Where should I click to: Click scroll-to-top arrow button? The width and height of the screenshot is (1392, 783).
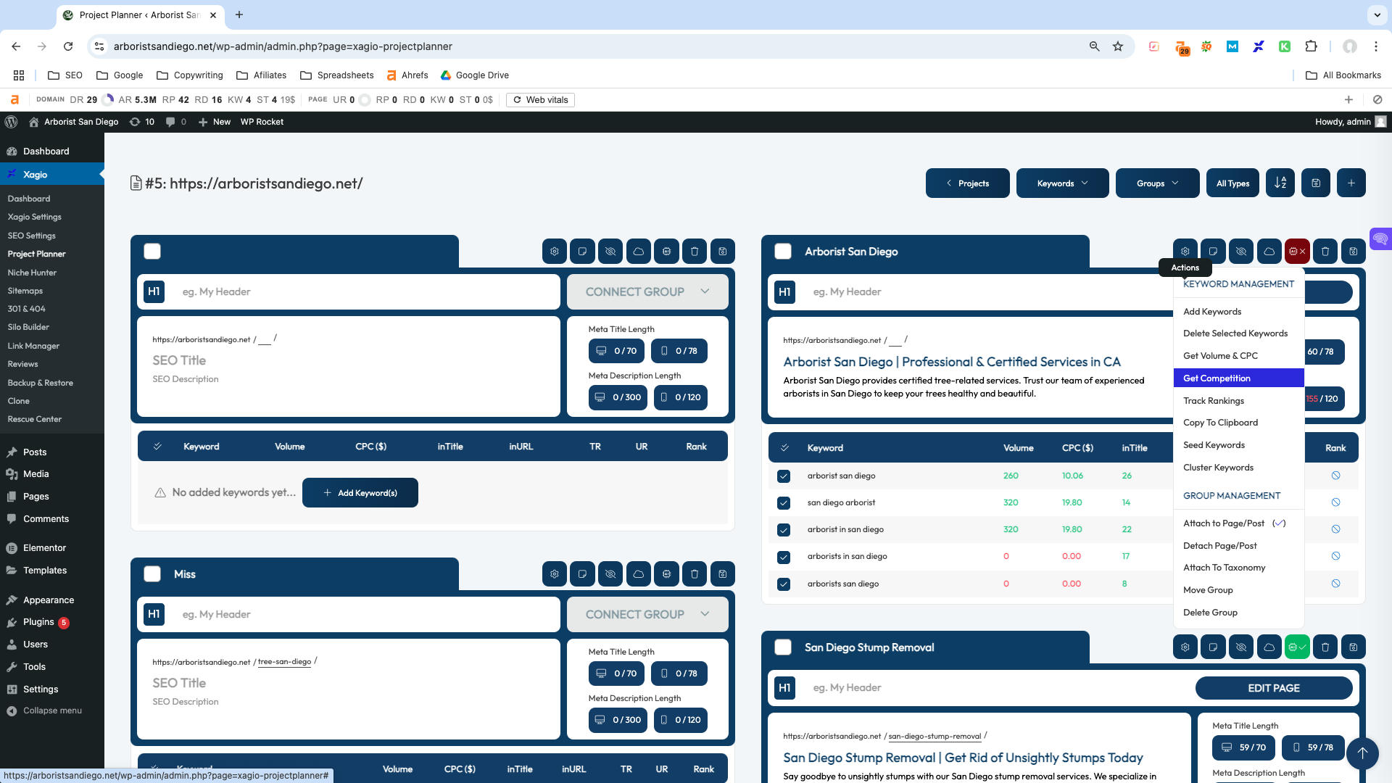[x=1362, y=753]
